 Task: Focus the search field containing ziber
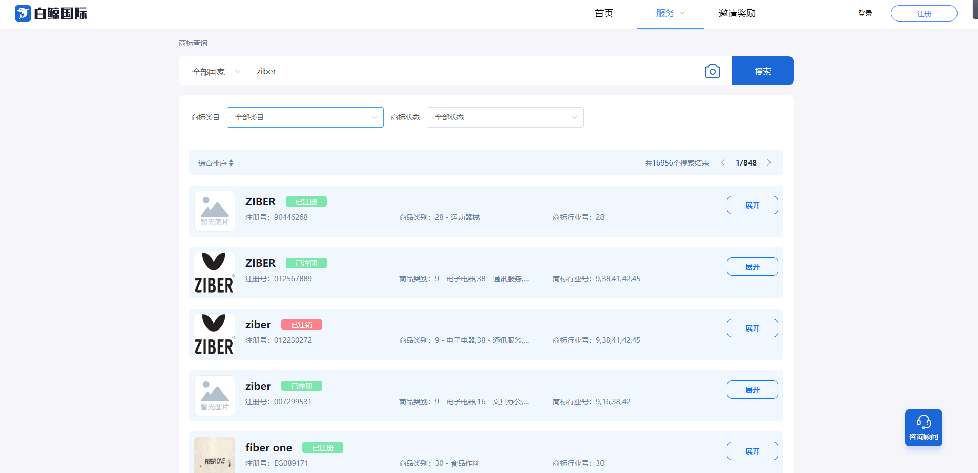(474, 71)
